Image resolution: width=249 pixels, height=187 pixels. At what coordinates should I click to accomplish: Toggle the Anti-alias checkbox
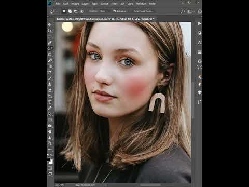114,11
